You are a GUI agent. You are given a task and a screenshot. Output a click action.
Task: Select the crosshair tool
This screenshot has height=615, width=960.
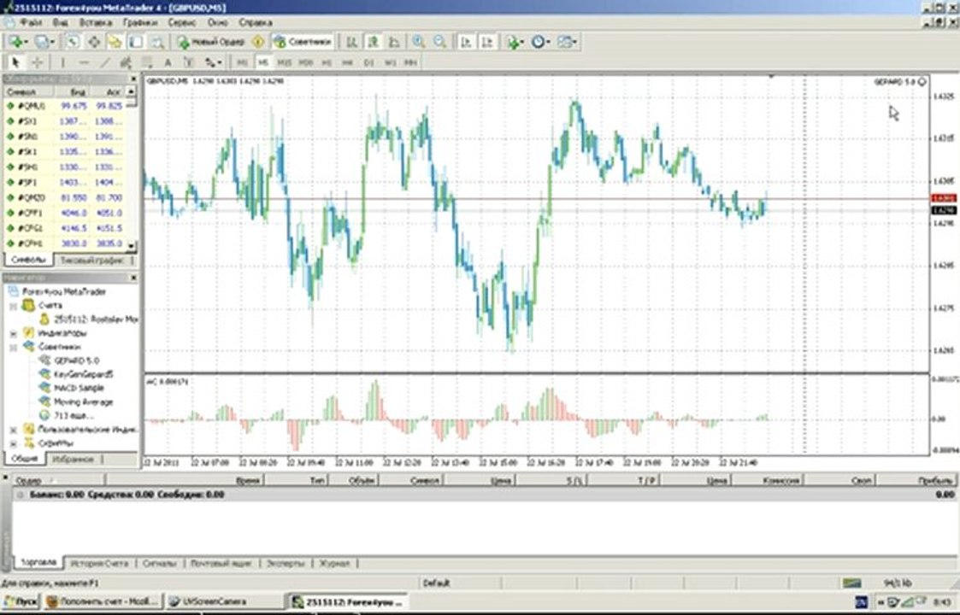tap(37, 61)
